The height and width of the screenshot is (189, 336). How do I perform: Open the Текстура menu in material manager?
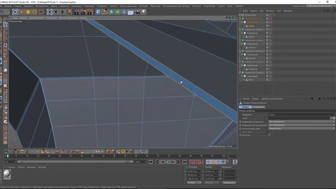tap(42, 167)
